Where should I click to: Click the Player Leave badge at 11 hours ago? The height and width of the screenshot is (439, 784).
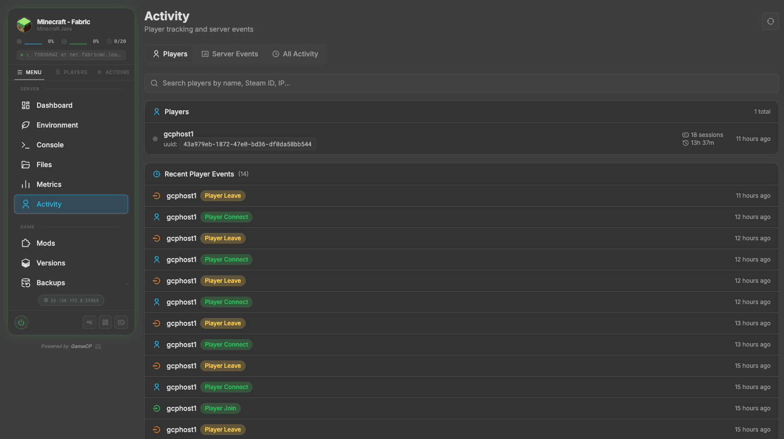[x=223, y=196]
